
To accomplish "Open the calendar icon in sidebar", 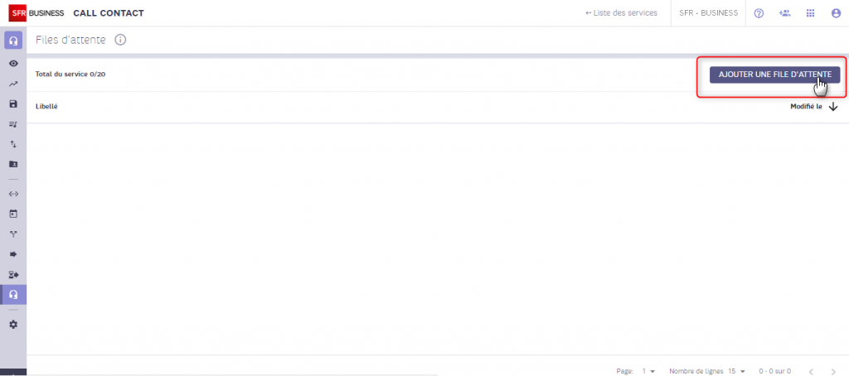I will (13, 214).
